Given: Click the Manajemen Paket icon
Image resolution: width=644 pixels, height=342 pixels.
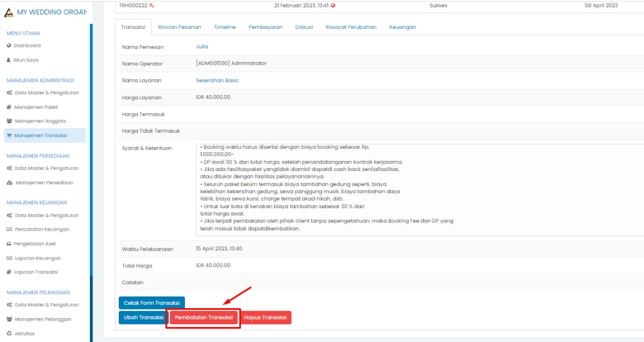Looking at the screenshot, I should (9, 108).
